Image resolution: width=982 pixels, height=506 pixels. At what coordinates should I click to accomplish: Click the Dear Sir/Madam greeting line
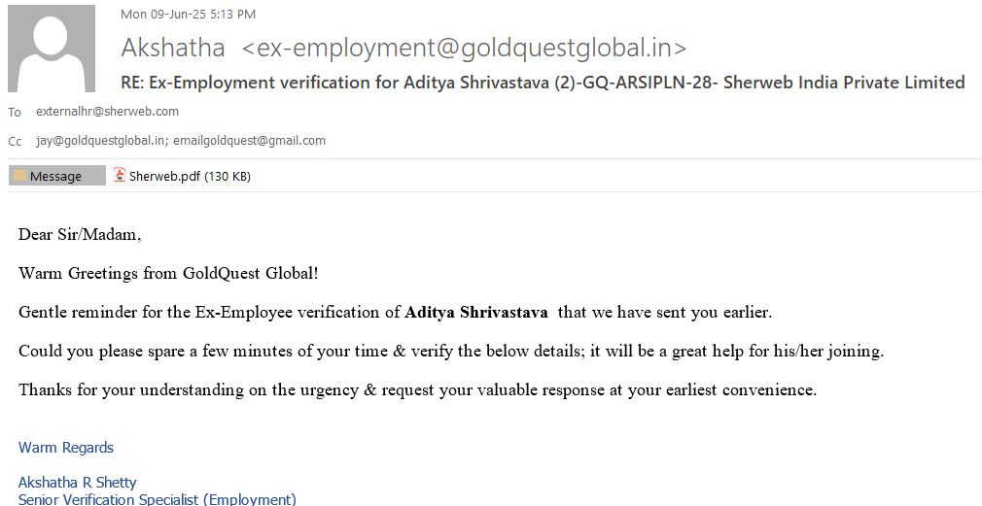(x=80, y=235)
